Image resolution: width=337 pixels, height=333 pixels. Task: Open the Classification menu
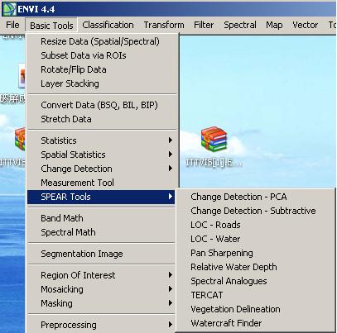[108, 25]
